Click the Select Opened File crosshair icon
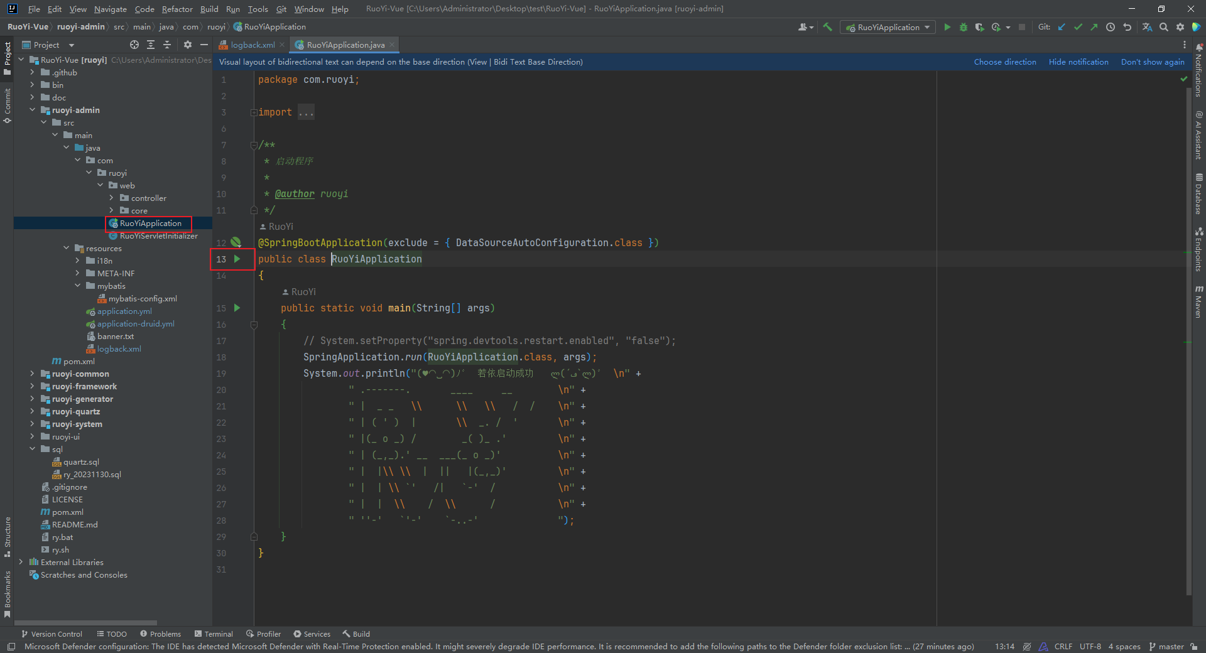The width and height of the screenshot is (1206, 653). point(134,45)
